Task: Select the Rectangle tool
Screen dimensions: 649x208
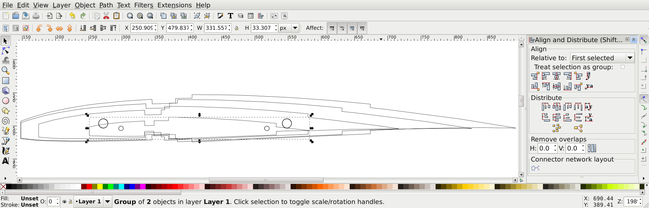Action: pyautogui.click(x=6, y=81)
